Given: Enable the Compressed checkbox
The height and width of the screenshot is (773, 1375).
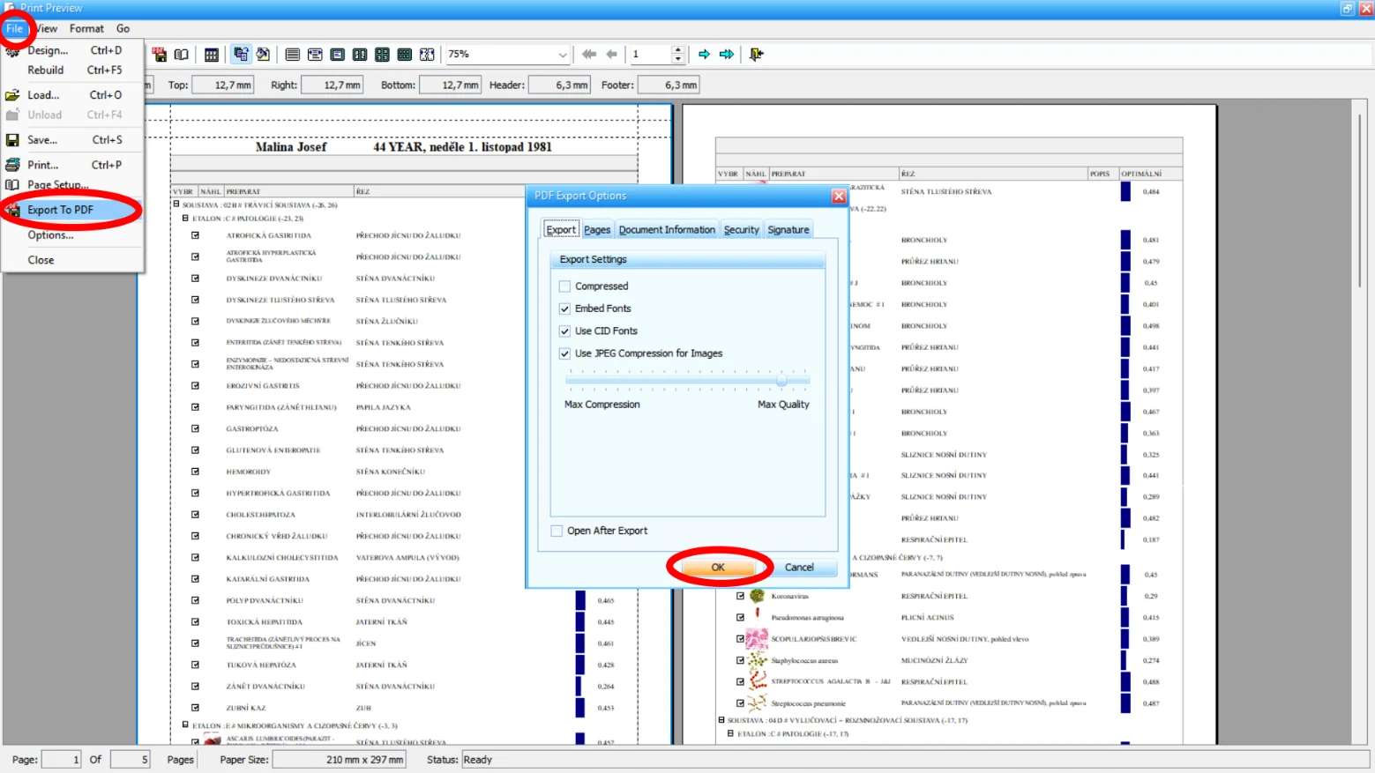Looking at the screenshot, I should [x=564, y=286].
